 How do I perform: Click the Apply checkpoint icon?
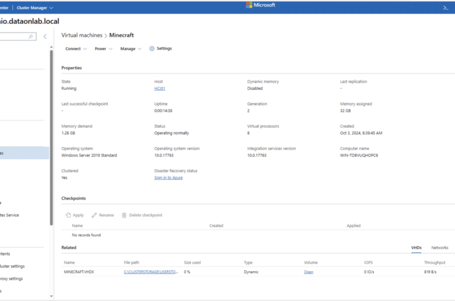(x=68, y=215)
